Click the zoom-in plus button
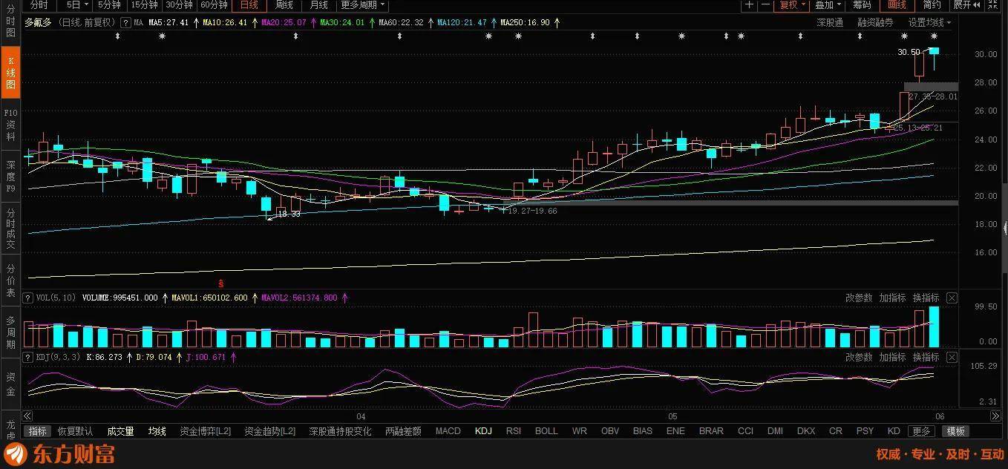Screen dimensions: 1008x469 (x=749, y=4)
